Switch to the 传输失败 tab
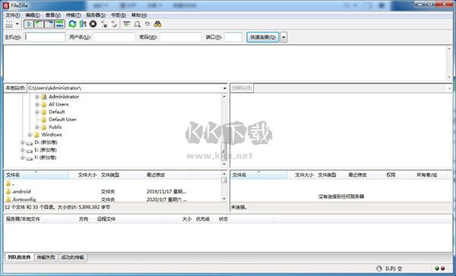 click(x=46, y=258)
